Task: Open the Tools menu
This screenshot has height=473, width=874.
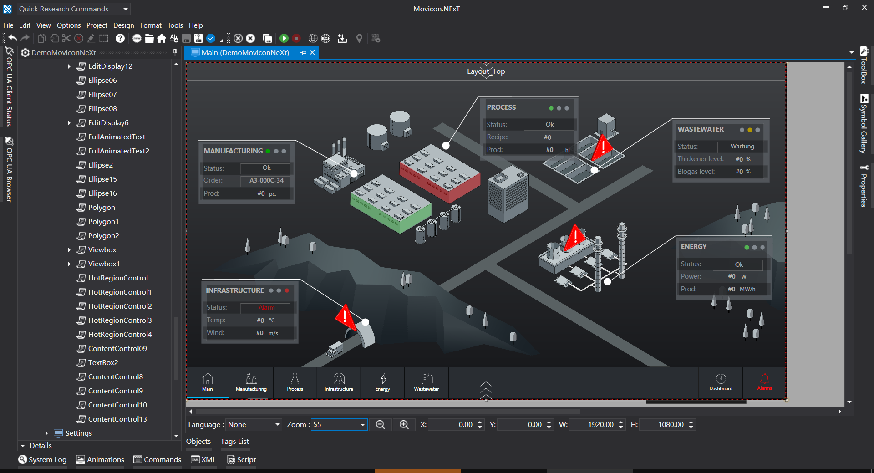Action: pos(175,25)
